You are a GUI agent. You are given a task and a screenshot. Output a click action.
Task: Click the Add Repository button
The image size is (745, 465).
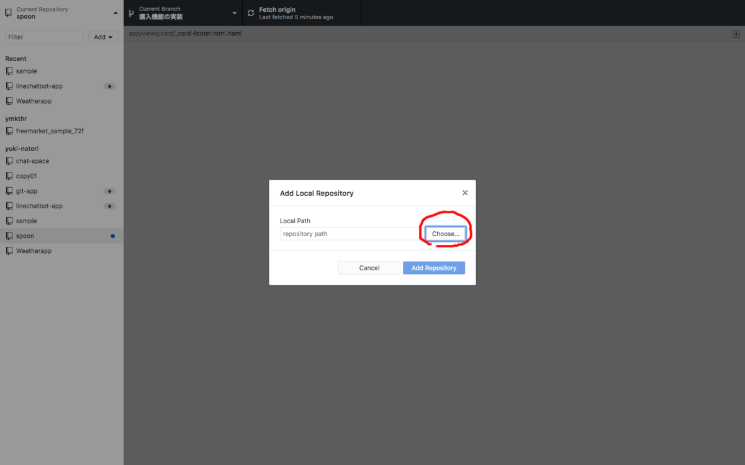434,268
